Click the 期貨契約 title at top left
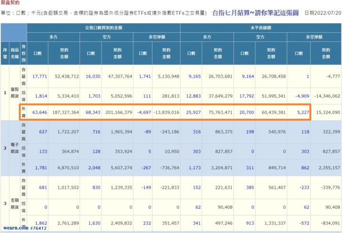 pyautogui.click(x=10, y=3)
